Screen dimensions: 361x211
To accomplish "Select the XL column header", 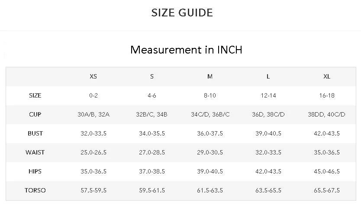I will tap(327, 76).
